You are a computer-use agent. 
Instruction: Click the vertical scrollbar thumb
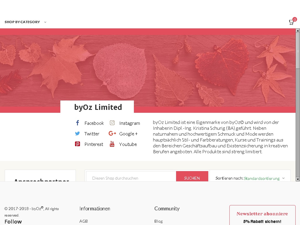coord(298,50)
